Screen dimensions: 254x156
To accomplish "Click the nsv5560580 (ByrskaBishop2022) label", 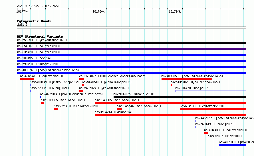I will click(x=42, y=40).
